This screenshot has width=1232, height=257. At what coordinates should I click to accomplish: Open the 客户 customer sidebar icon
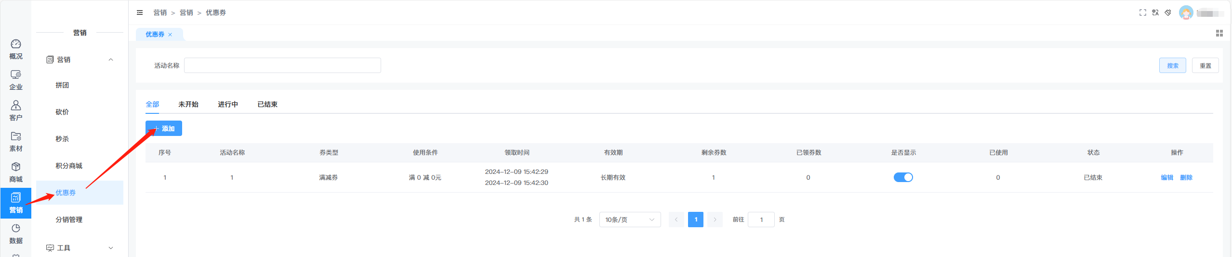(16, 111)
